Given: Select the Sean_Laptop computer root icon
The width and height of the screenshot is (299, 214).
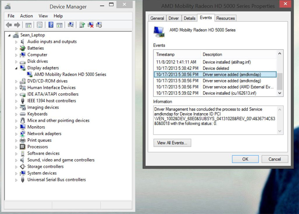Looking at the screenshot, I should 16,35.
